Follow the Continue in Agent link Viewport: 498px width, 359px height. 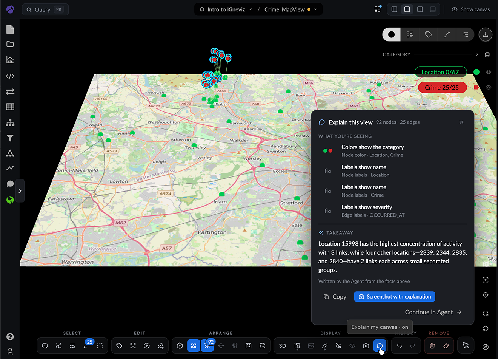pyautogui.click(x=433, y=312)
